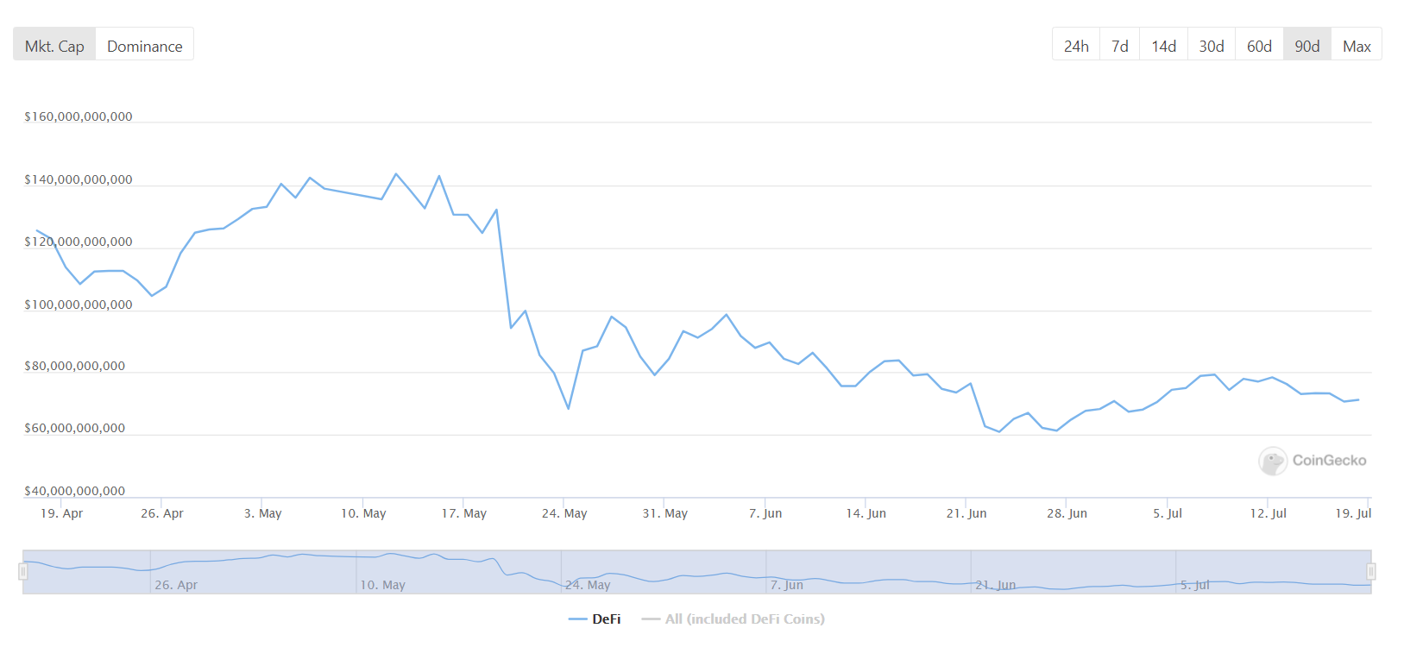The image size is (1404, 647).
Task: Show the Max time range
Action: (x=1357, y=46)
